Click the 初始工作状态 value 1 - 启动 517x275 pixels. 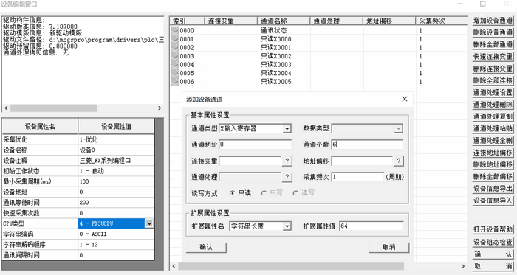[x=116, y=171]
